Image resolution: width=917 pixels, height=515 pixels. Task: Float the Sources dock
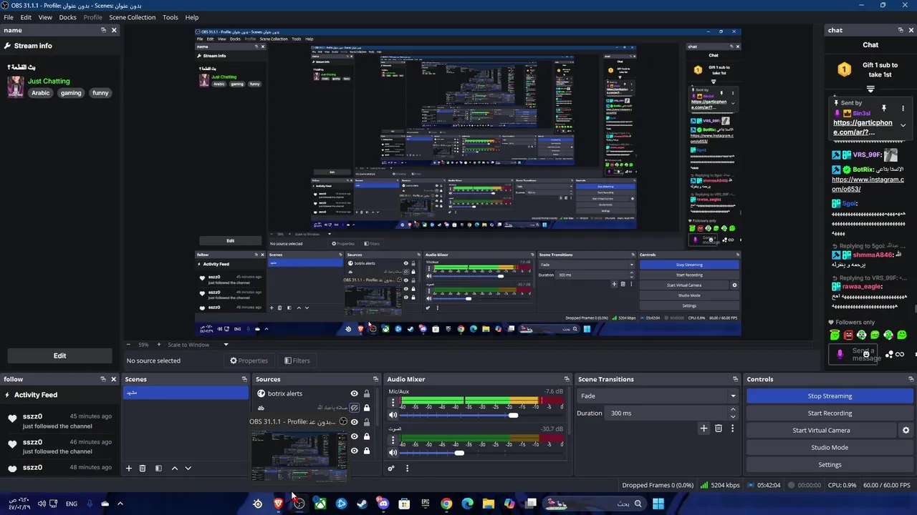(375, 379)
